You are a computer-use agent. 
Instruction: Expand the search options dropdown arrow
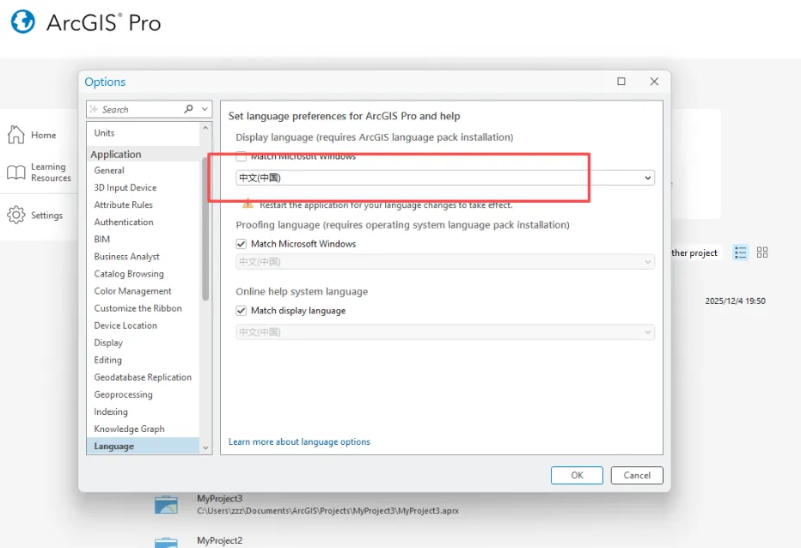tap(205, 109)
